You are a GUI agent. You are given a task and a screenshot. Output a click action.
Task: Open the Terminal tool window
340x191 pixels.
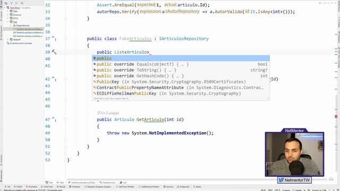coord(74,186)
